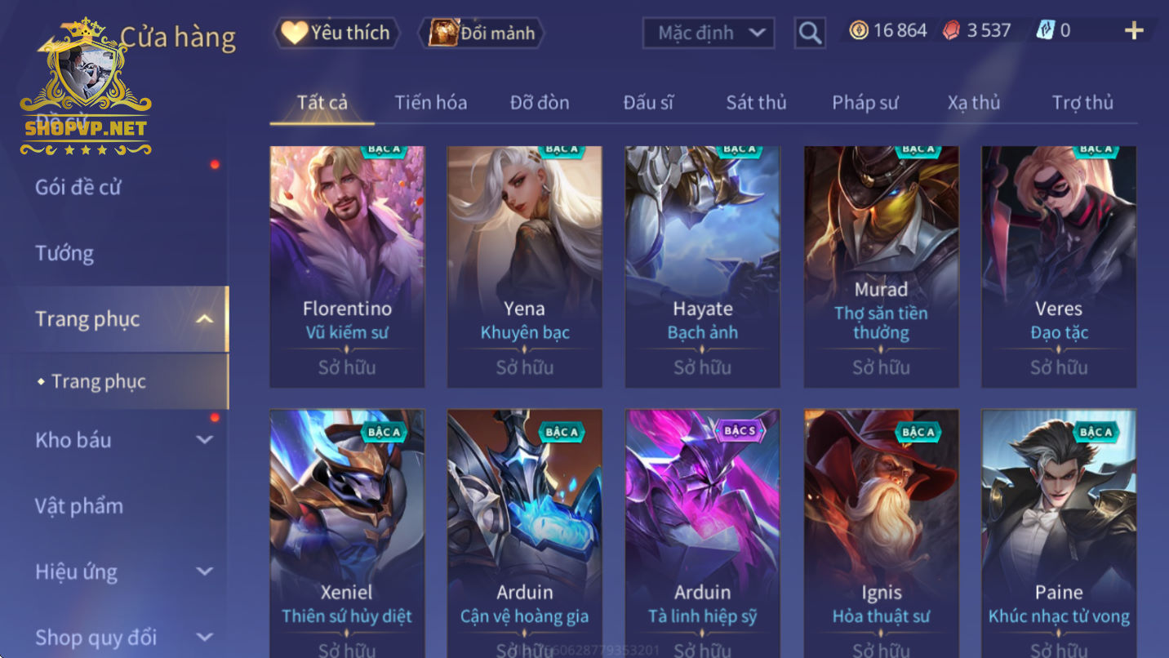
Task: Select the Arduin Tà linh hiệp sỹ skin
Action: 703,534
